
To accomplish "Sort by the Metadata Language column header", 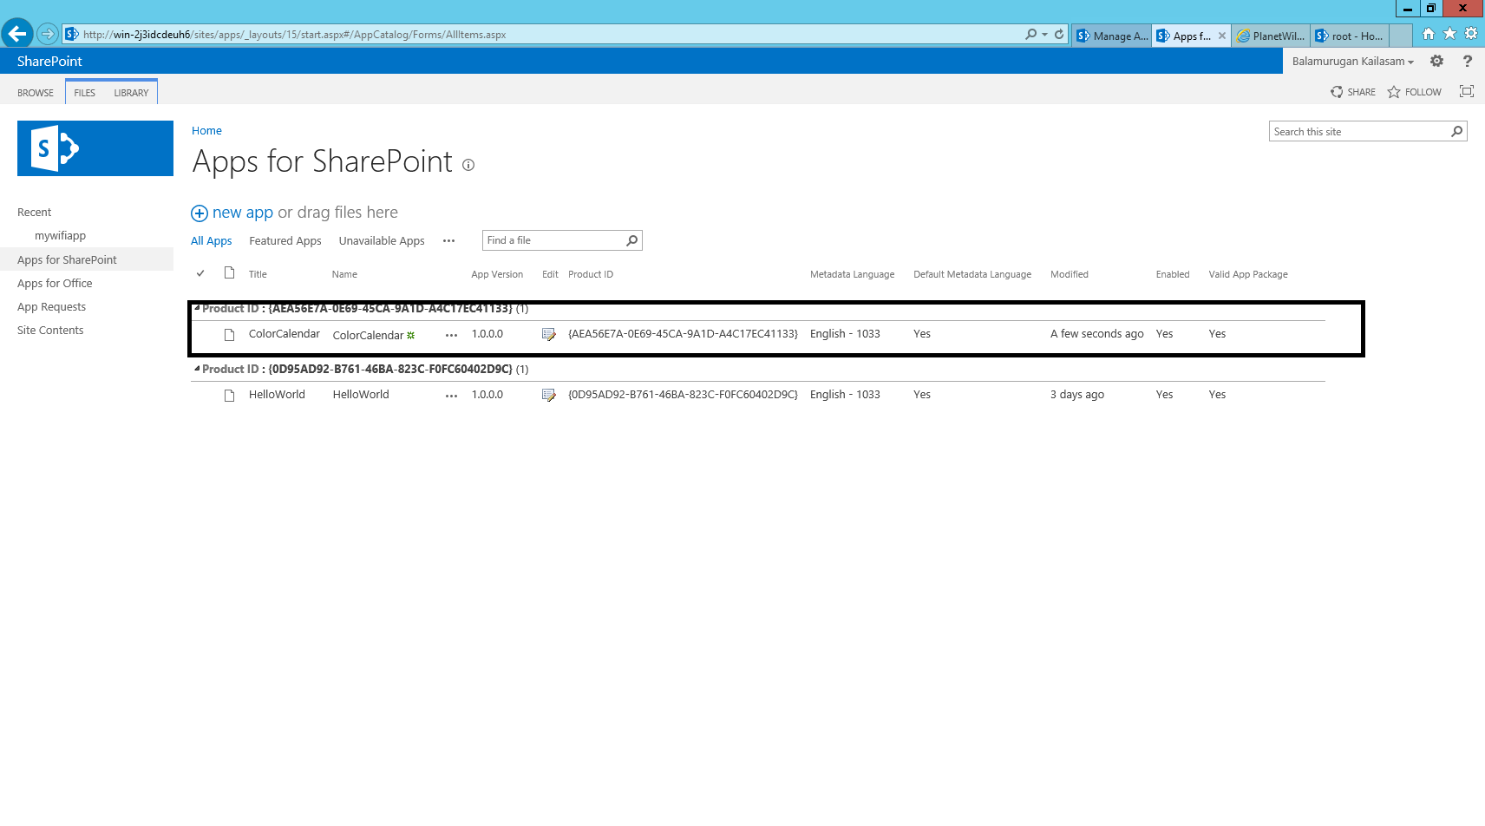I will (852, 274).
